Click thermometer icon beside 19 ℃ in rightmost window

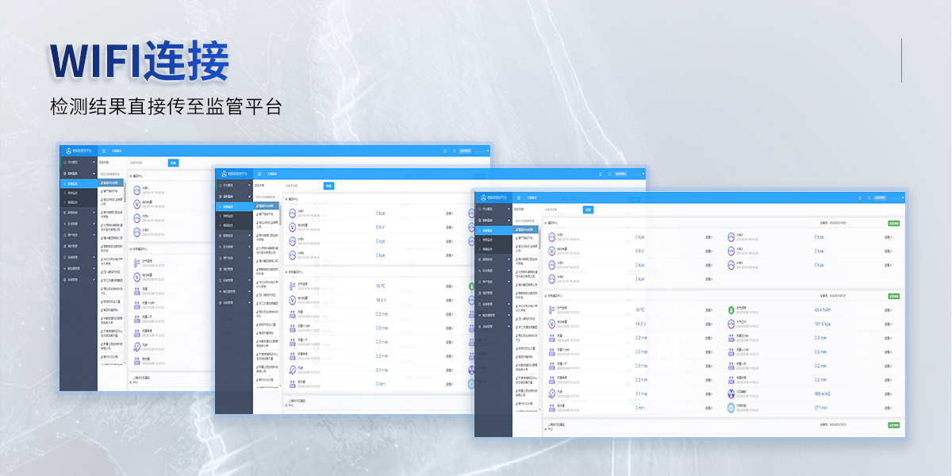[x=551, y=310]
